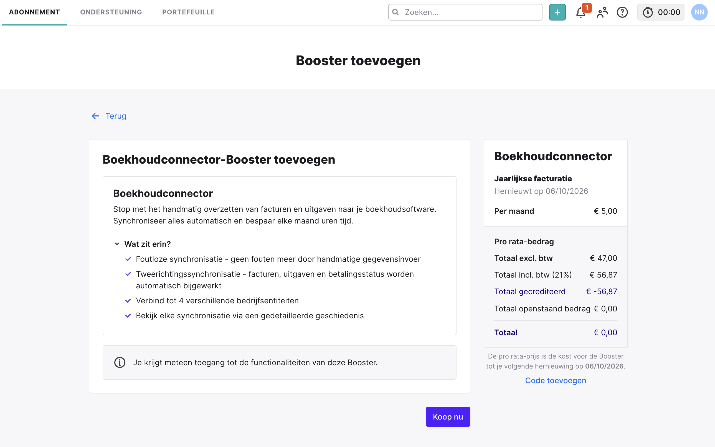This screenshot has width=715, height=447.
Task: Click the 'Je krijgt meteen toegang' notice text
Action: tap(255, 362)
